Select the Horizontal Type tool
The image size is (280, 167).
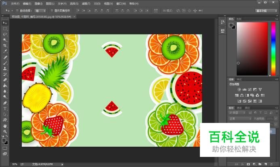[5, 108]
